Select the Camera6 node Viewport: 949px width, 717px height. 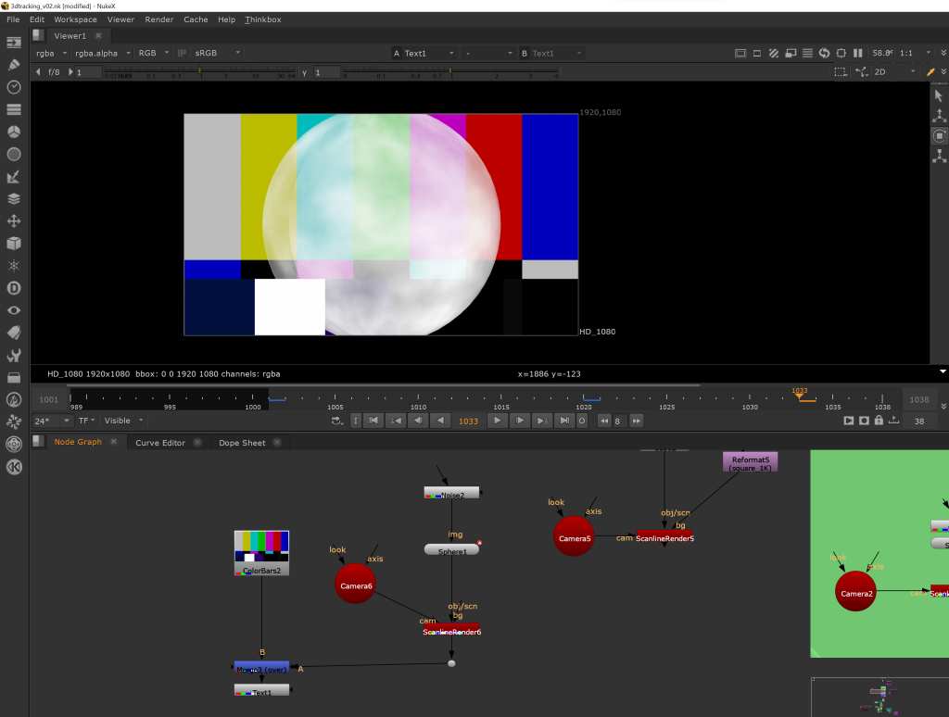pos(355,585)
